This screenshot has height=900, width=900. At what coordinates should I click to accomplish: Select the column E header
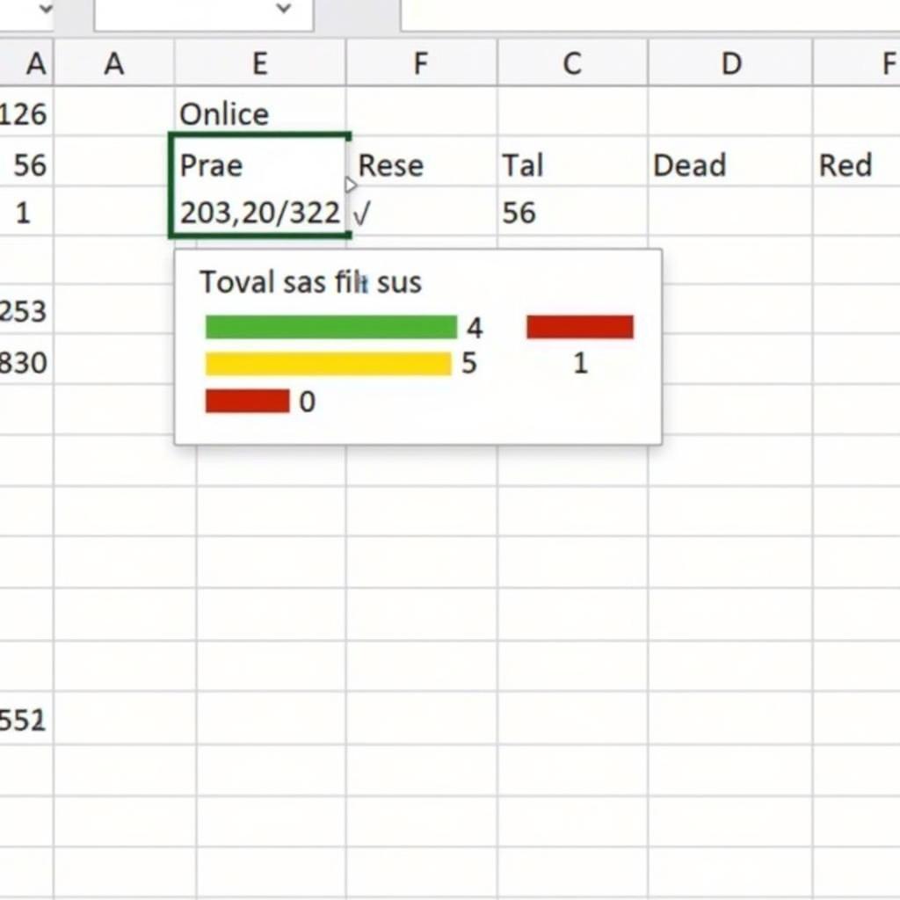pyautogui.click(x=260, y=63)
